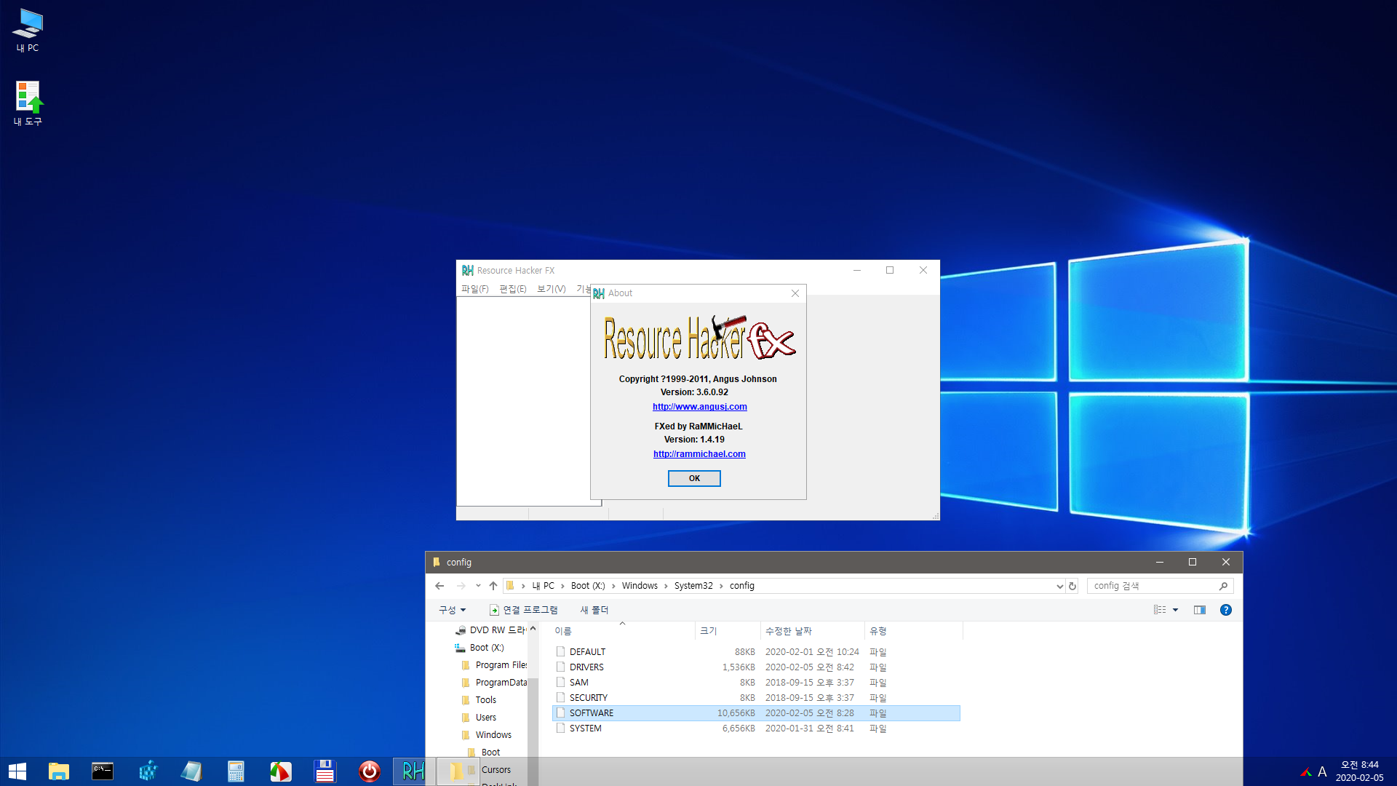Select the Boot (X:) breadcrumb segment

[x=588, y=586]
